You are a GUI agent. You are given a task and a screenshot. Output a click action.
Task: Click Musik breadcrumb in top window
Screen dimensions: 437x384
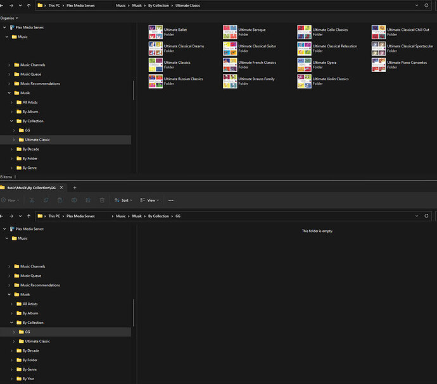tap(137, 6)
